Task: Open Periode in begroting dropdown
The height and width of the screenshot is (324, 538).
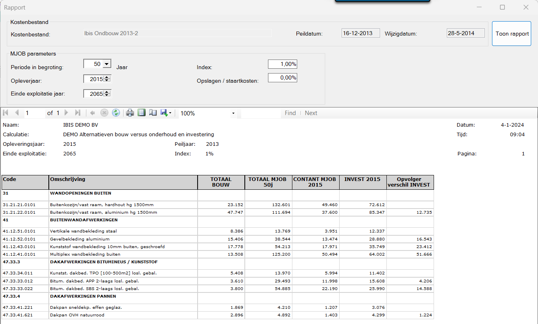Action: (x=106, y=64)
